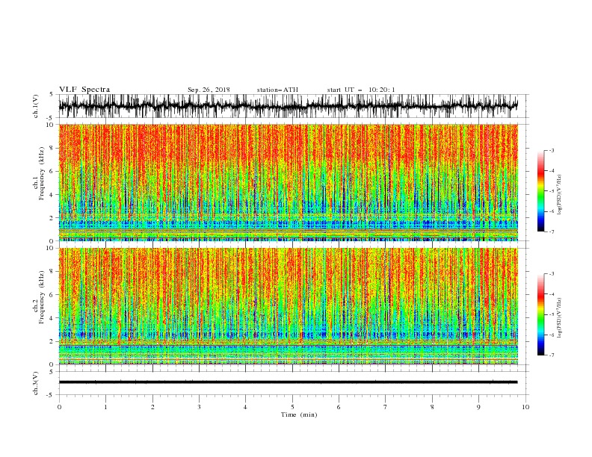This screenshot has width=592, height=457.
Task: Click time axis tick label "10"
Action: (x=525, y=407)
